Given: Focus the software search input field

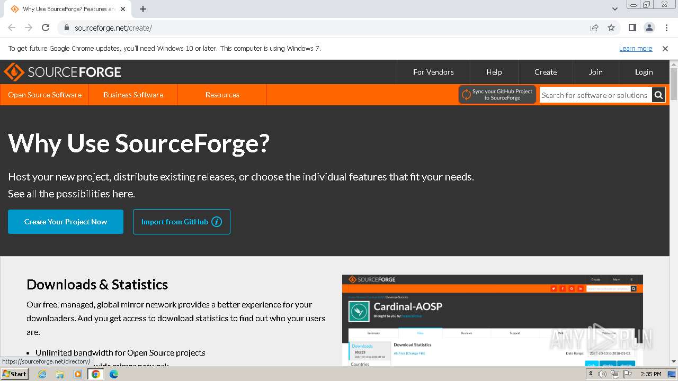Looking at the screenshot, I should pos(595,95).
